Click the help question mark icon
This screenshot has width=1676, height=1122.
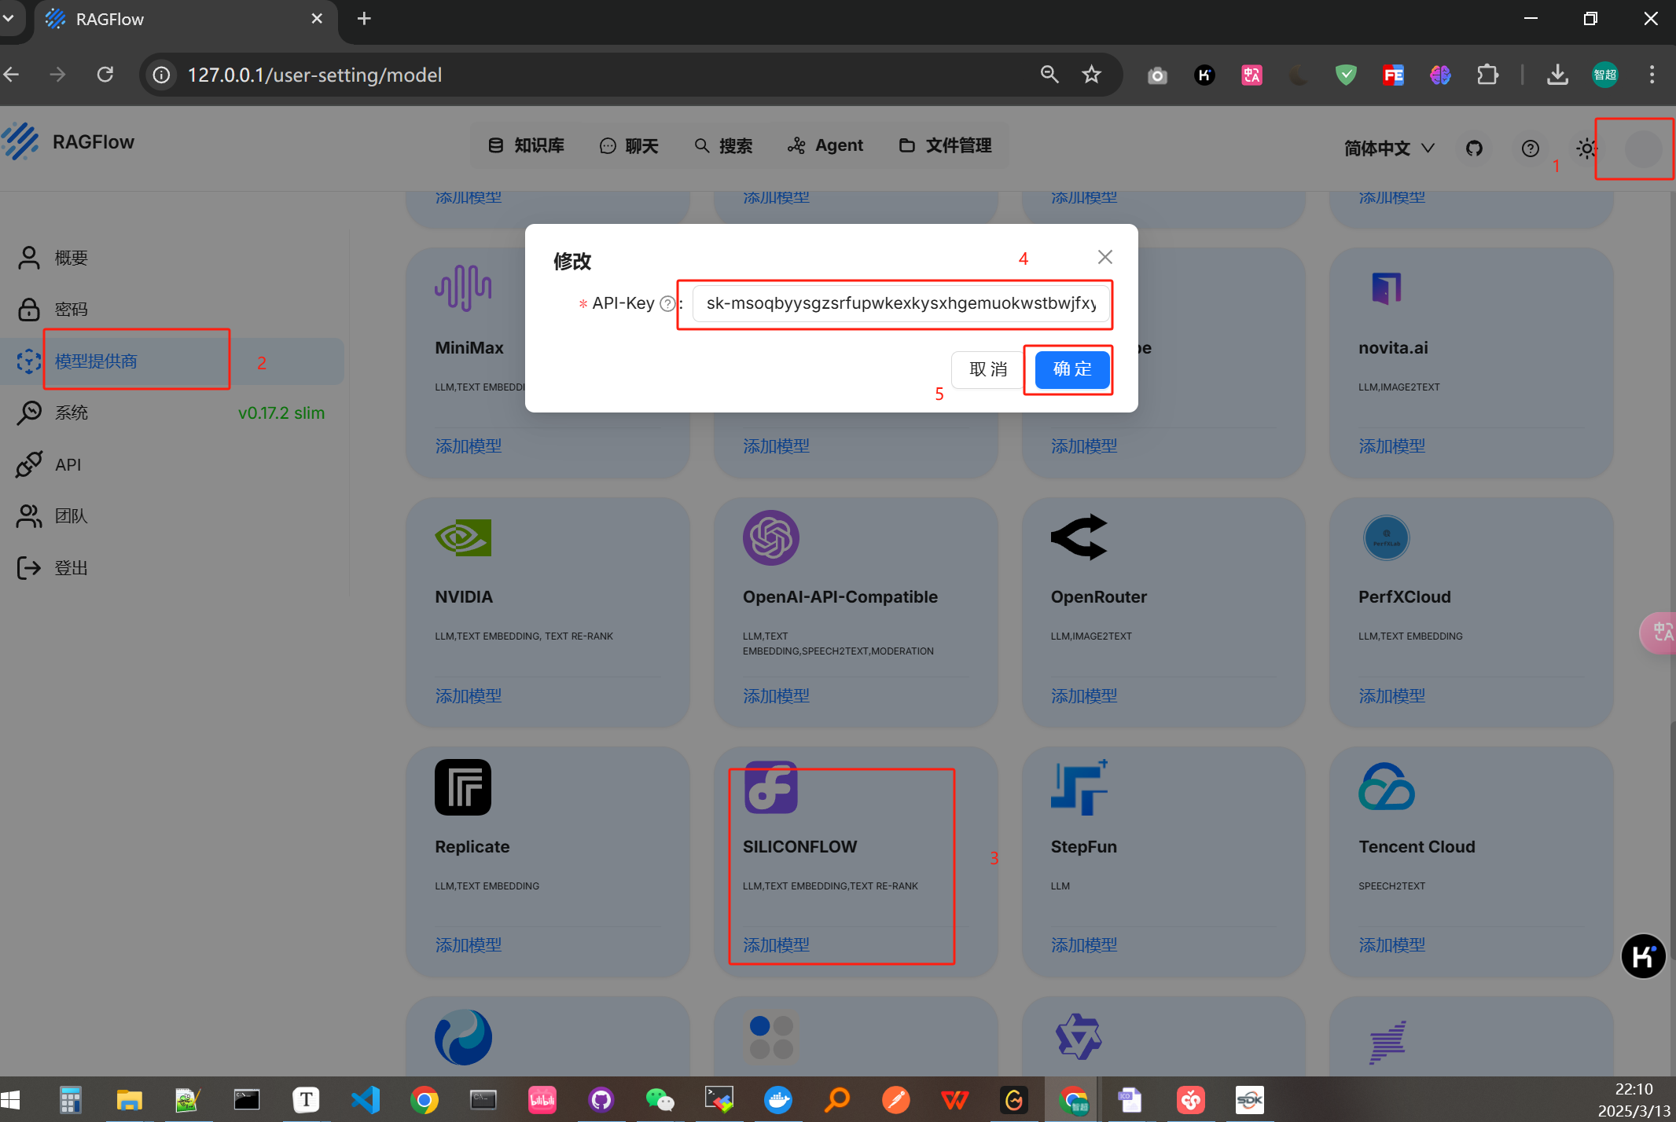coord(1530,148)
